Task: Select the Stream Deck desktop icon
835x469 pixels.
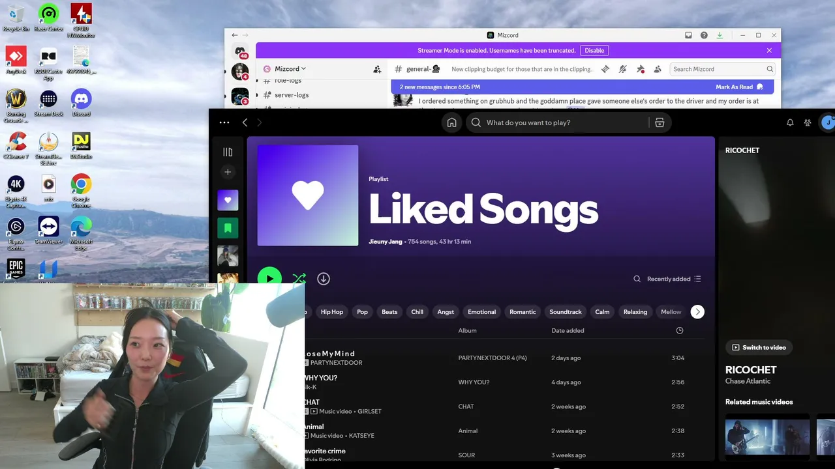Action: tap(48, 103)
